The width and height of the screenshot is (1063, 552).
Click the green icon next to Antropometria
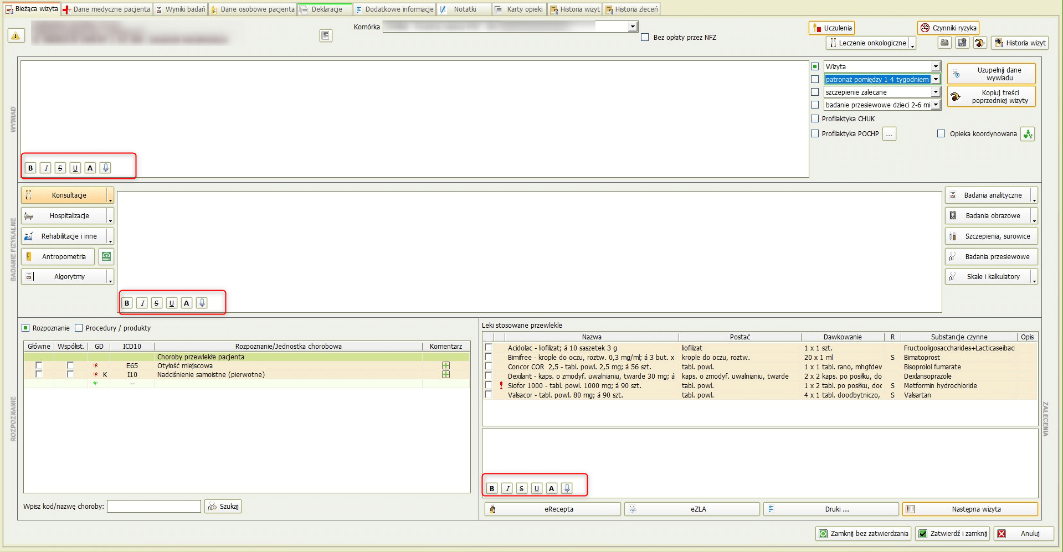tap(106, 256)
